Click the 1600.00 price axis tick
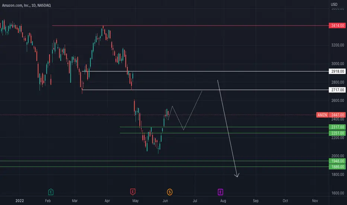Screen dimensions: 347x205 click(337, 193)
